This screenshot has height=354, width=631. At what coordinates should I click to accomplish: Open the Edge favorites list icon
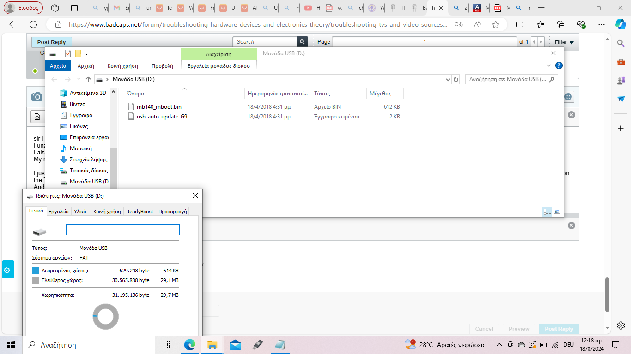pos(540,24)
